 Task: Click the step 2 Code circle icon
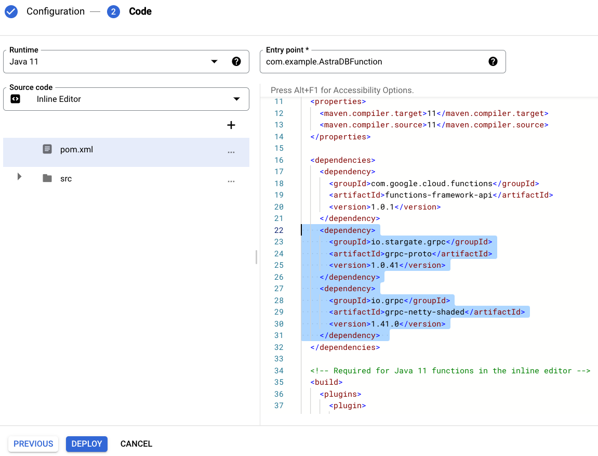click(113, 11)
